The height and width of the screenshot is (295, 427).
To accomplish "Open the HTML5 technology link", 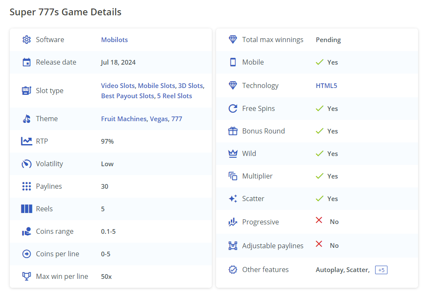I will coord(327,86).
